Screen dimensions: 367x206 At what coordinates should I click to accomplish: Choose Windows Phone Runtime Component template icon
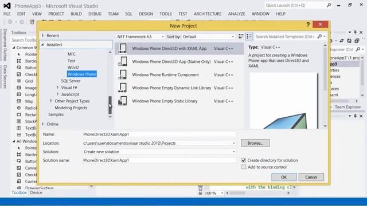click(x=123, y=75)
